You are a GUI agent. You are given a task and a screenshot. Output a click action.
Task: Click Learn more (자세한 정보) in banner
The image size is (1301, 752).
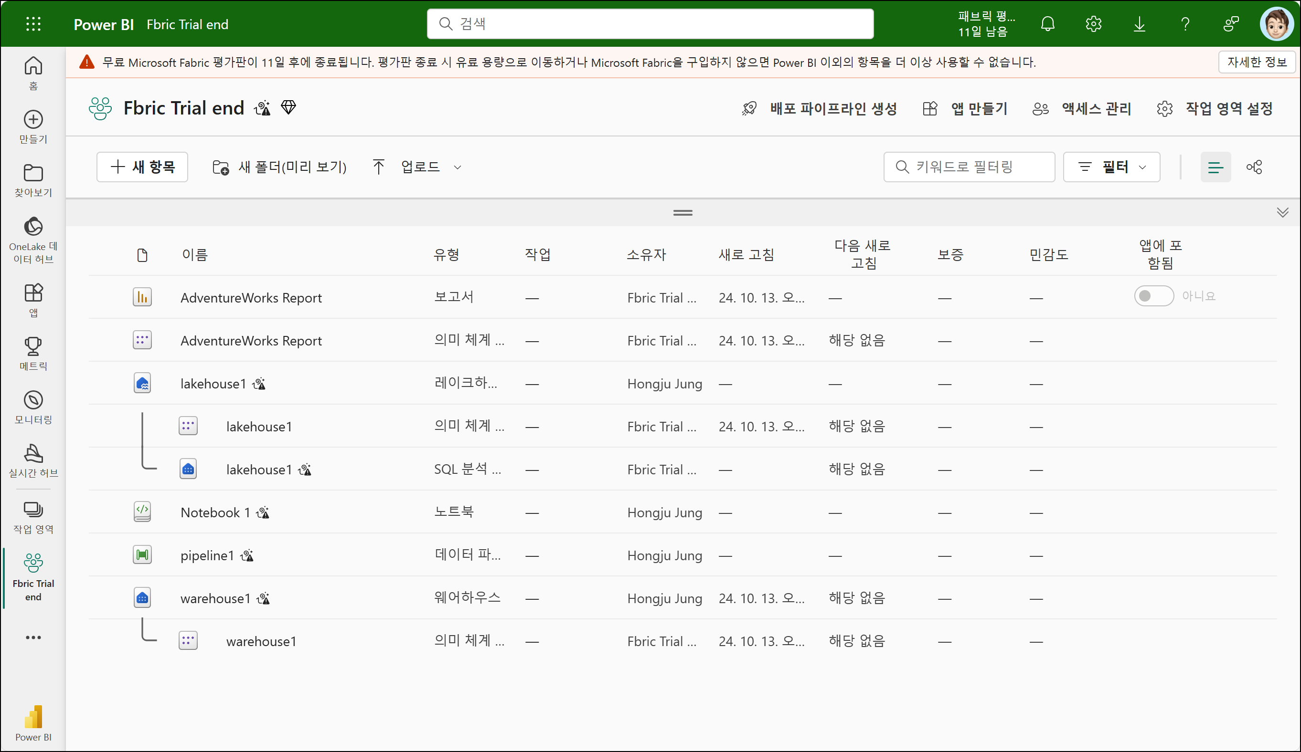[1257, 63]
